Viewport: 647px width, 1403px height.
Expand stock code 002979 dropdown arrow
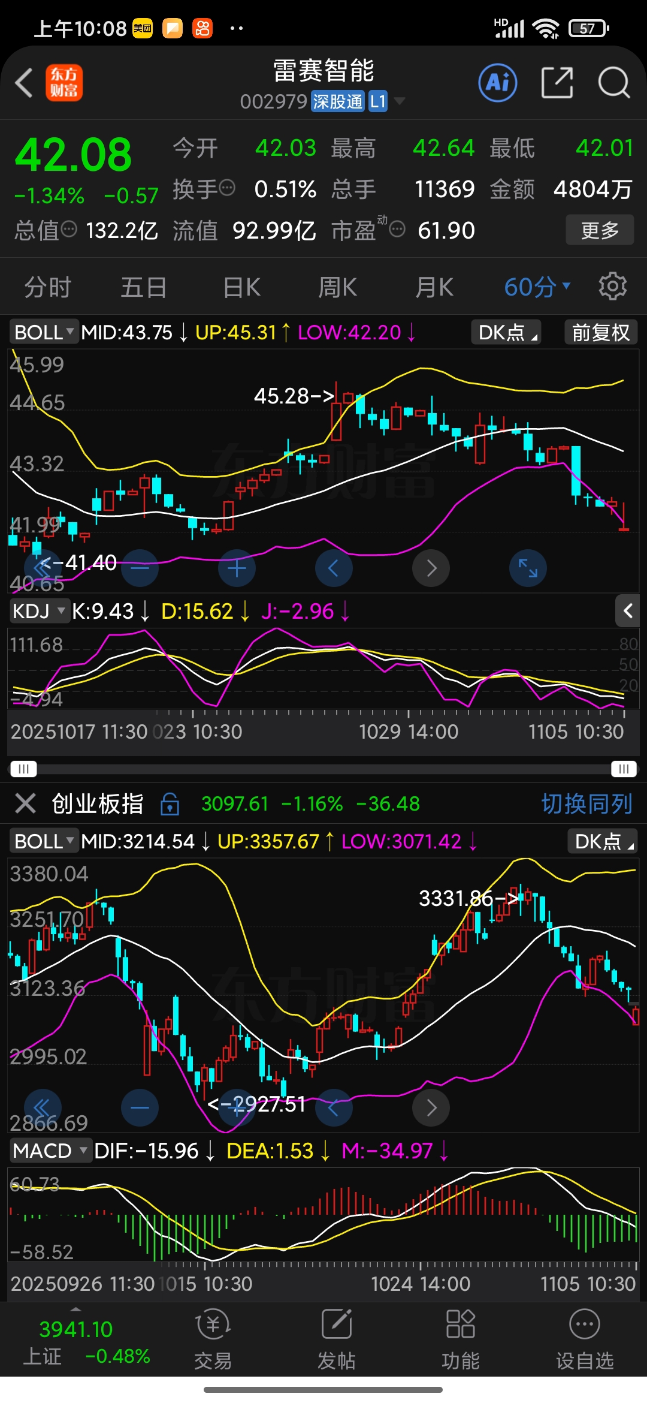pos(399,101)
